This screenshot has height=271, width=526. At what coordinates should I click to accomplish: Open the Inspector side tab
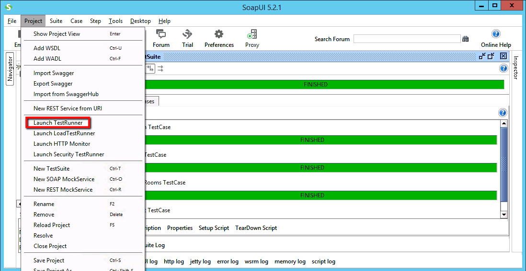click(x=515, y=67)
